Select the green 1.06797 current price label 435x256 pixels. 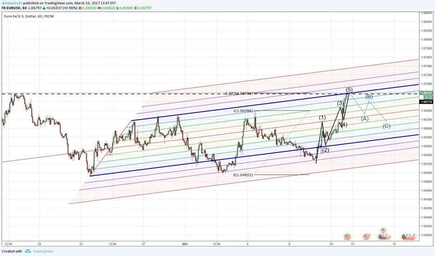pos(427,93)
